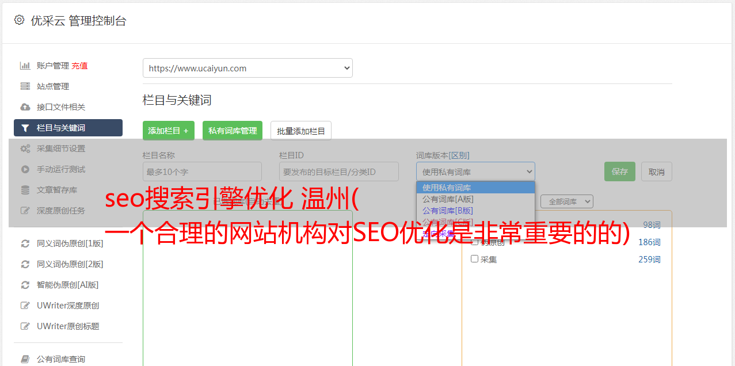Open 公有词库查询 sidebar link
735x366 pixels.
[x=61, y=359]
